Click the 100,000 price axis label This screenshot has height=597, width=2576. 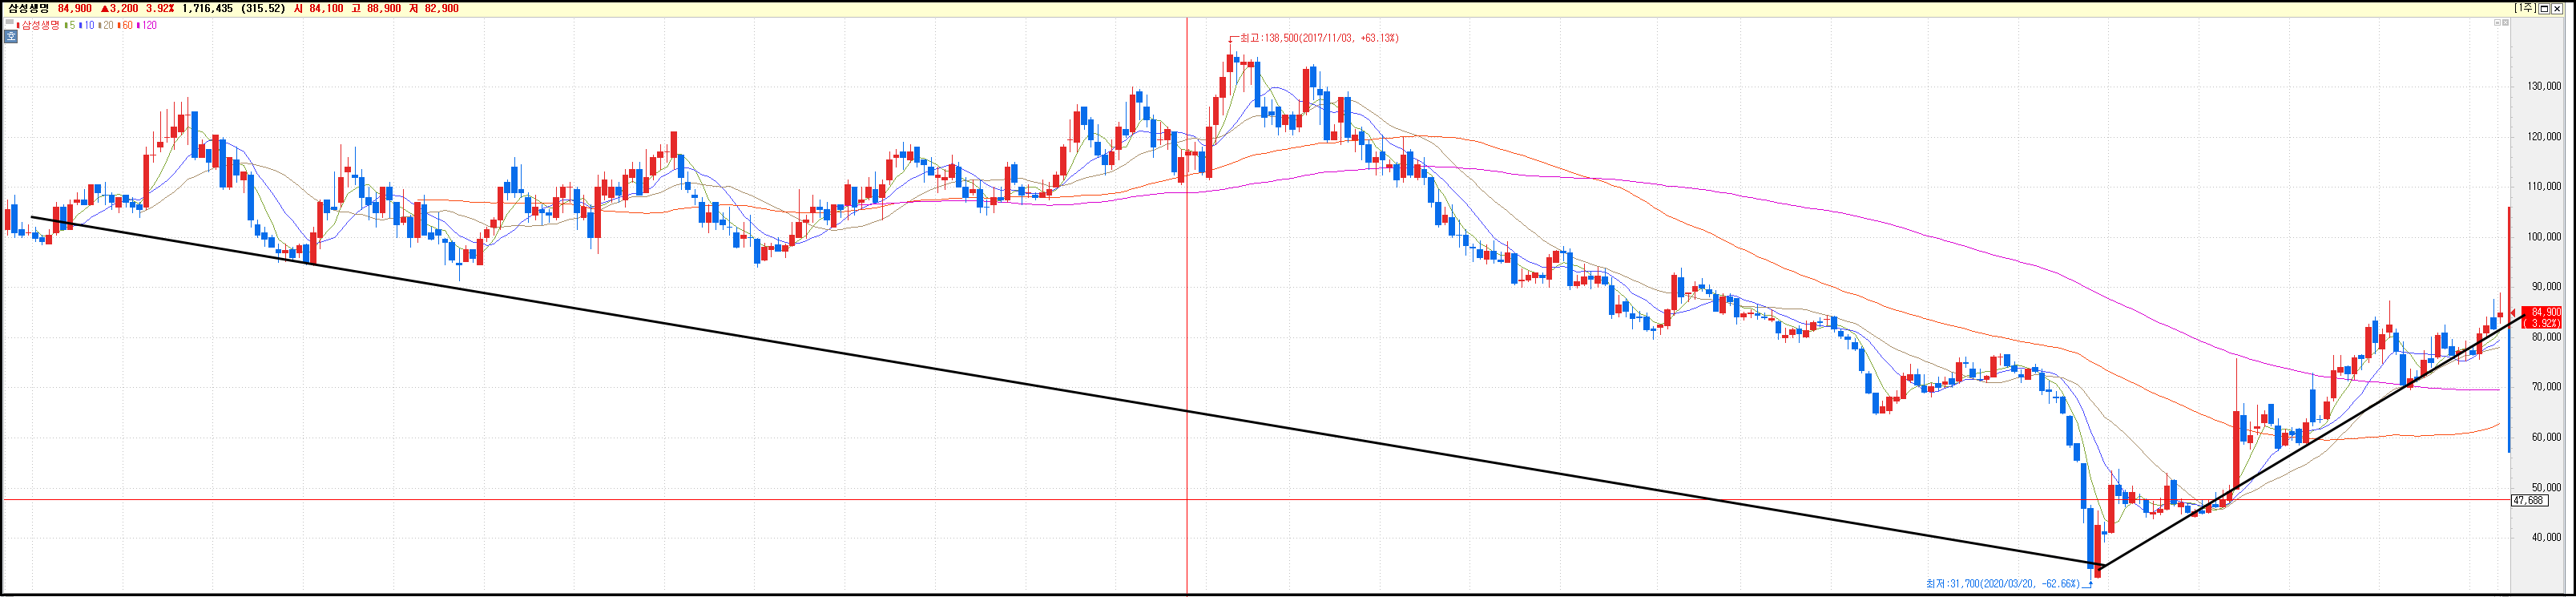(2544, 237)
